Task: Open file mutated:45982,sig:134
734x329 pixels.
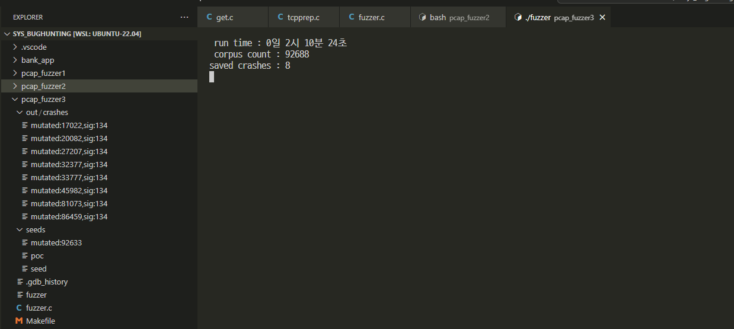Action: coord(99,190)
